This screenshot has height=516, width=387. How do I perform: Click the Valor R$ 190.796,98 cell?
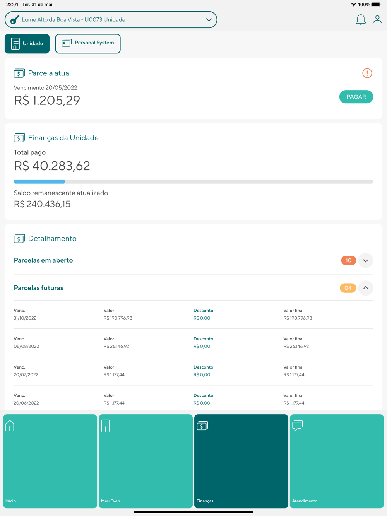[x=118, y=318]
